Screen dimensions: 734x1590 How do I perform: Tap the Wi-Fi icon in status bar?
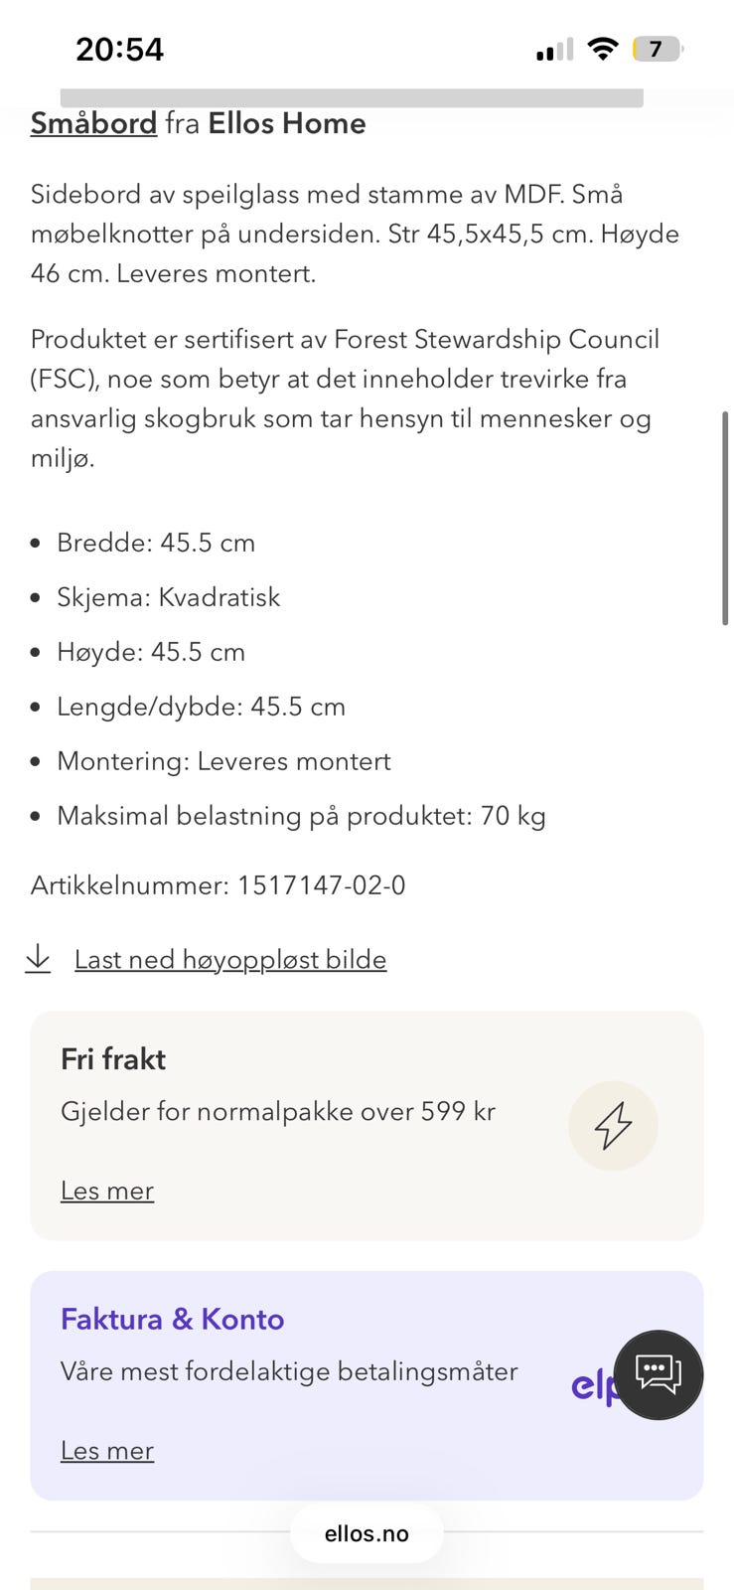tap(602, 49)
